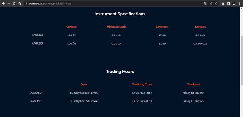
Task: Bookmark page with the star icon
Action: click(x=216, y=4)
